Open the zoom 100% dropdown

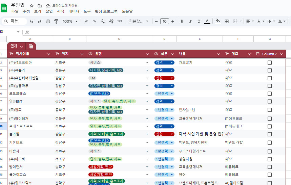(70, 22)
